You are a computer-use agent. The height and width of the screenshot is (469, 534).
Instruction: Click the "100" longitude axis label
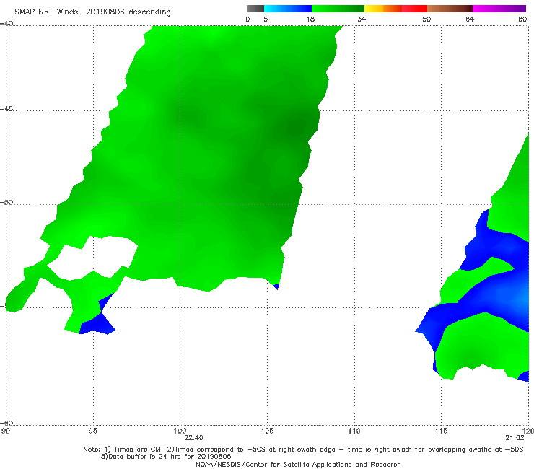180,431
